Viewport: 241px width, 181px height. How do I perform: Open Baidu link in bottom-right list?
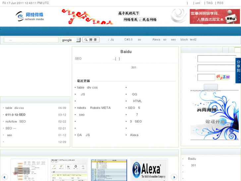click(x=192, y=159)
